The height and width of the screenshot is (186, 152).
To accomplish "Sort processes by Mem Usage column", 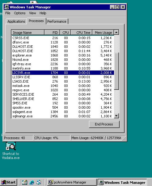I will (103, 33).
